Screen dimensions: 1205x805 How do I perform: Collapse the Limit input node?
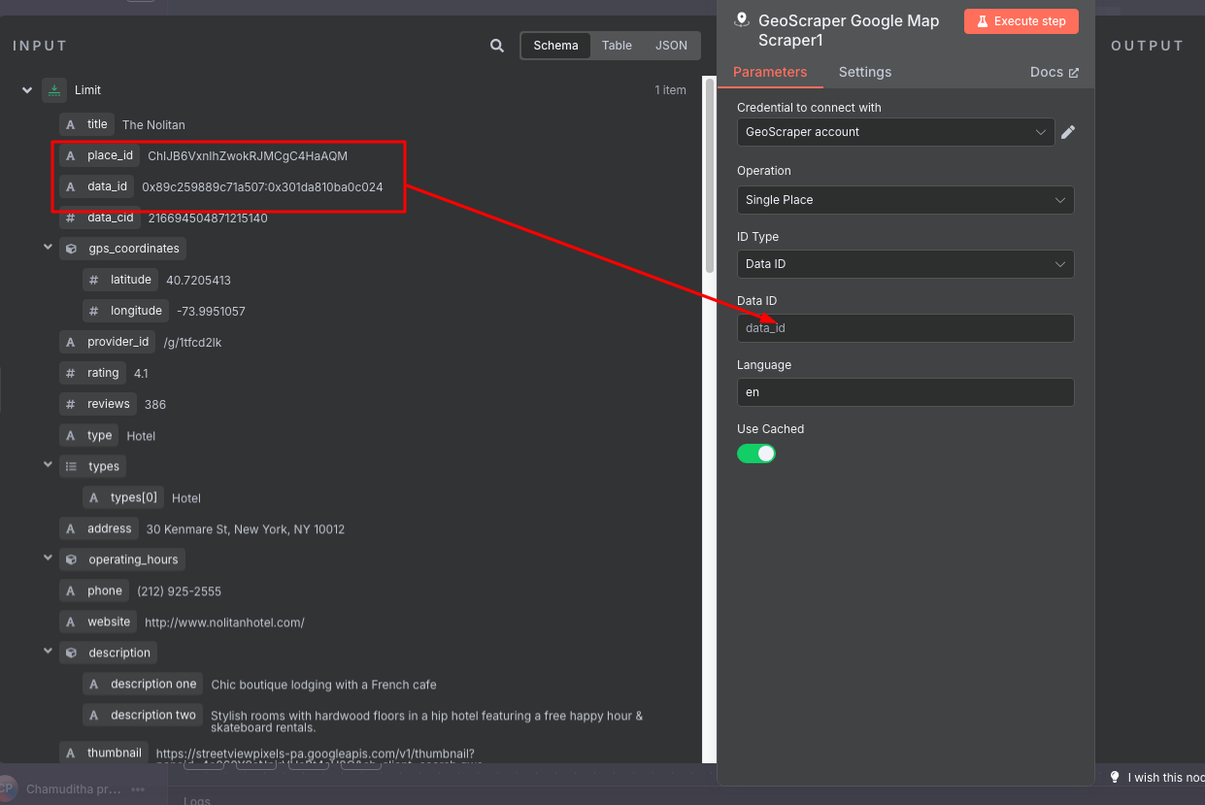27,90
